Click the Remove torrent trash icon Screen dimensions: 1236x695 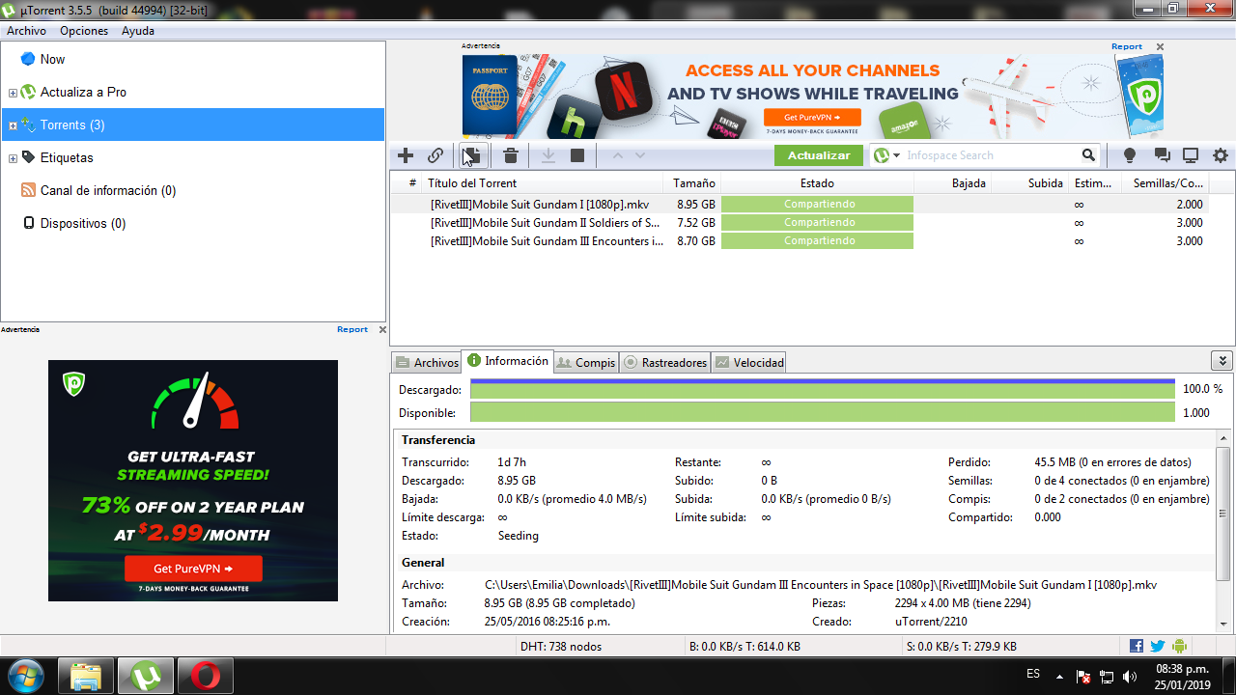(511, 155)
